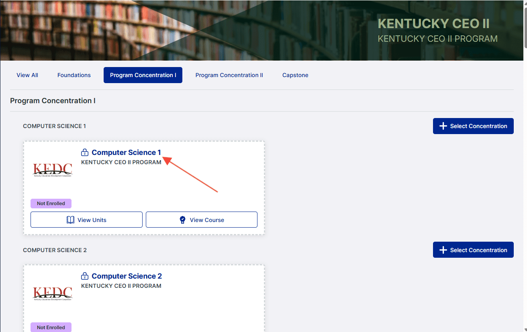Select Concentration for Computer Science 2
This screenshot has width=527, height=332.
(x=473, y=250)
